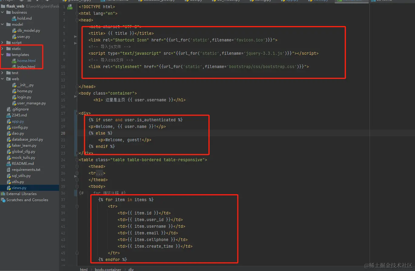Click the Python icon of database_pool.py
Image resolution: width=415 pixels, height=271 pixels.
click(8, 139)
